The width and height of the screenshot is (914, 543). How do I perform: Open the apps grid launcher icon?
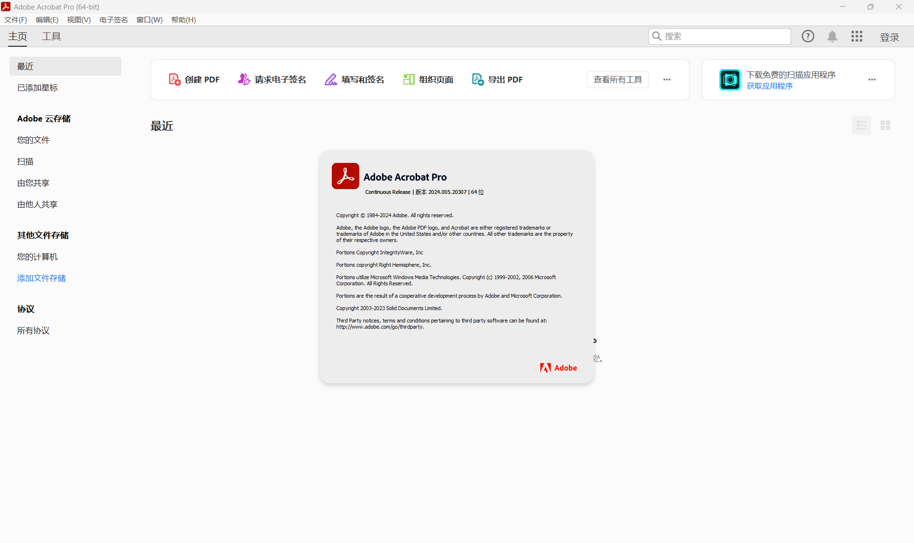[x=857, y=37]
